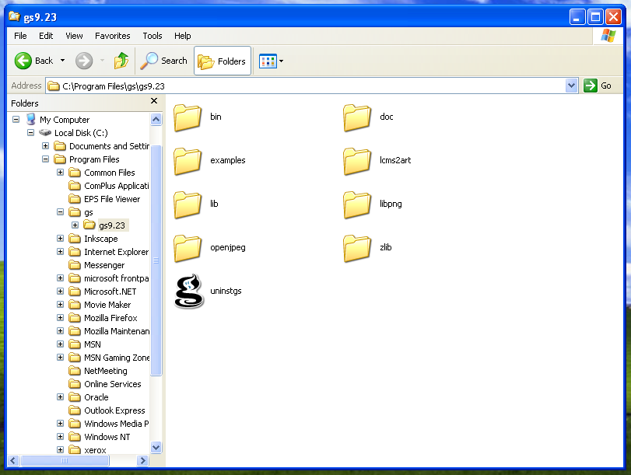Click the Windows flag logo
This screenshot has height=475, width=631.
click(x=608, y=36)
